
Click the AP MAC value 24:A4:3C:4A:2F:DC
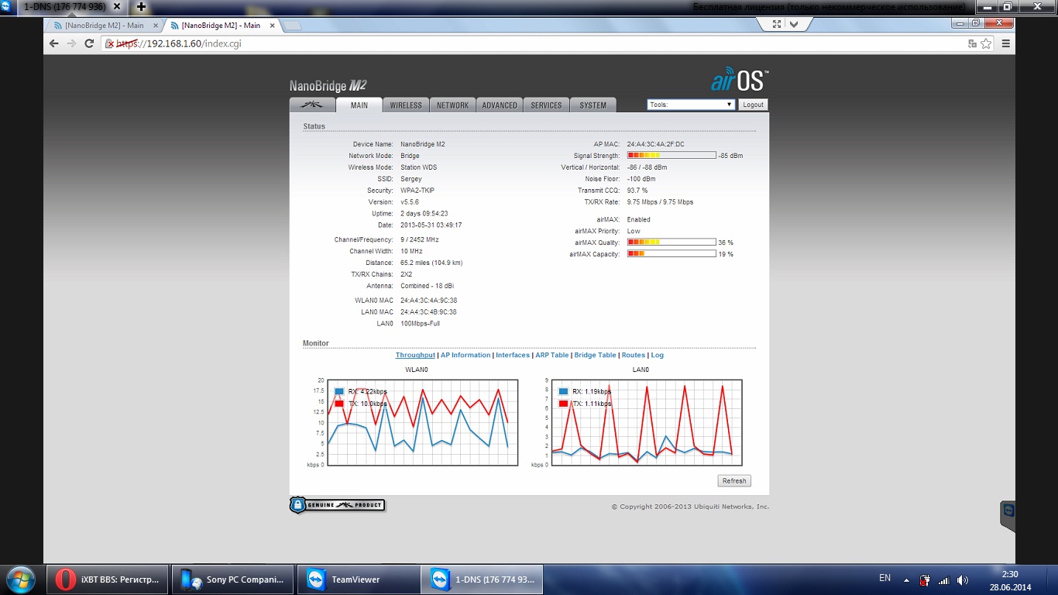(x=656, y=144)
